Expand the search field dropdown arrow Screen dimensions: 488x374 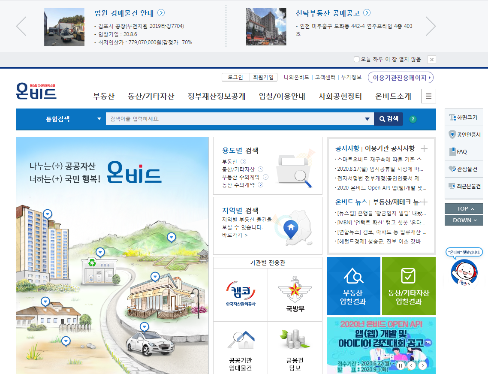pyautogui.click(x=367, y=119)
